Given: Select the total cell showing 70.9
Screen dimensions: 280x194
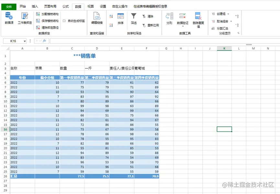Looking at the screenshot, I should click(147, 176).
